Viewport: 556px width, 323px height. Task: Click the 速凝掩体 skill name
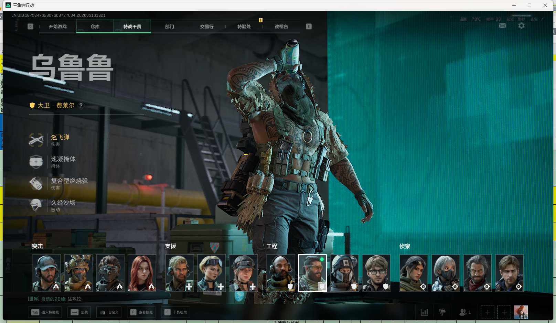63,159
